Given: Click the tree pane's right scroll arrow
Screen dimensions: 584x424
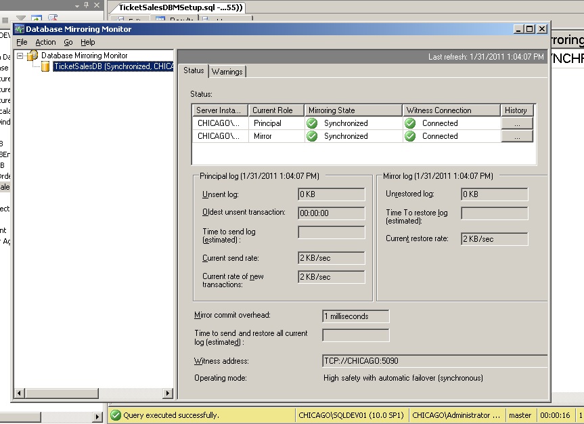Looking at the screenshot, I should (x=168, y=393).
